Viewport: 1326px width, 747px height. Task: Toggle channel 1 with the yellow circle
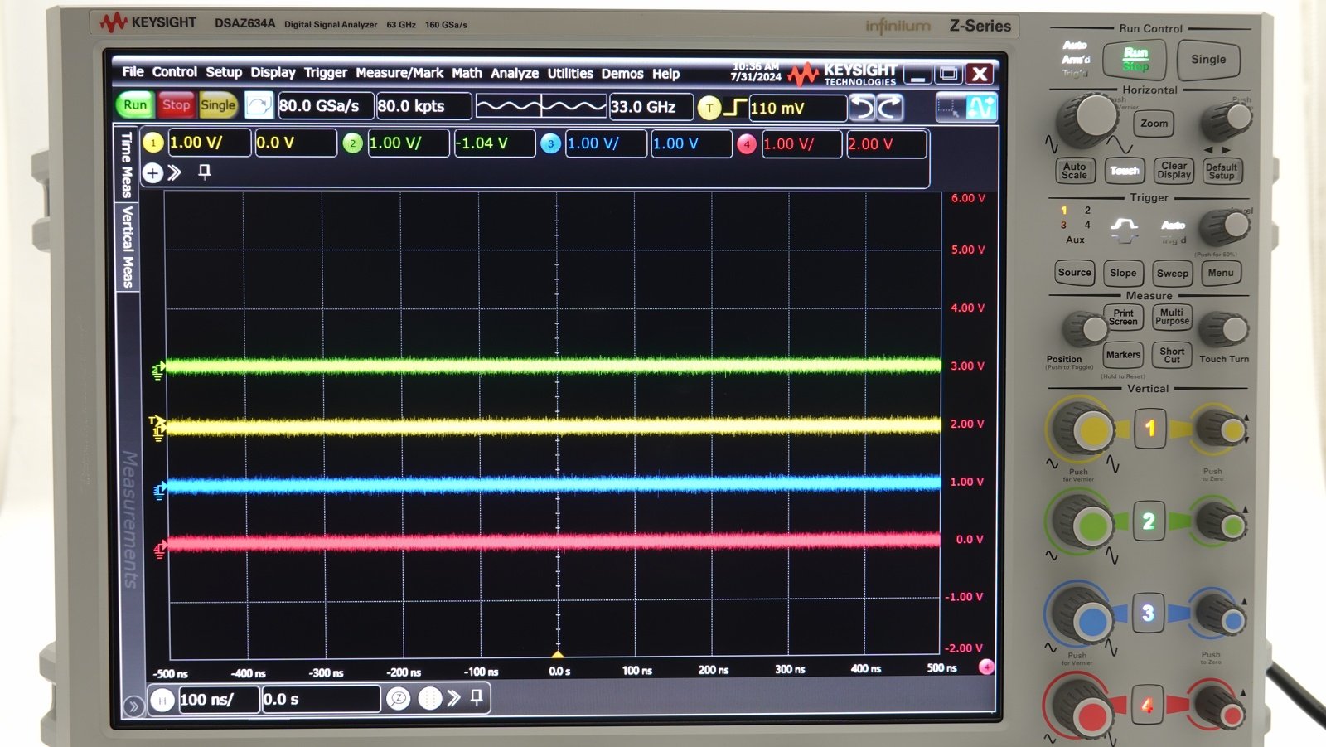(153, 143)
